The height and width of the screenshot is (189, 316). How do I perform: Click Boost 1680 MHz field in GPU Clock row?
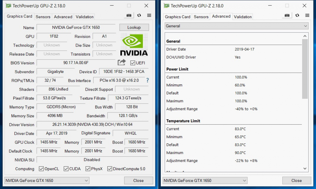click(137, 142)
